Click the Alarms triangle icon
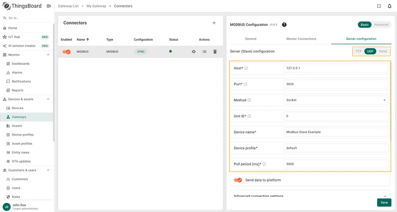The width and height of the screenshot is (397, 212). pyautogui.click(x=8, y=72)
